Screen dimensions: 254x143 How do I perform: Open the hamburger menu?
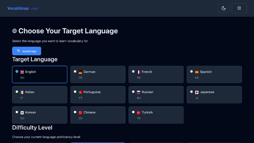click(x=239, y=8)
